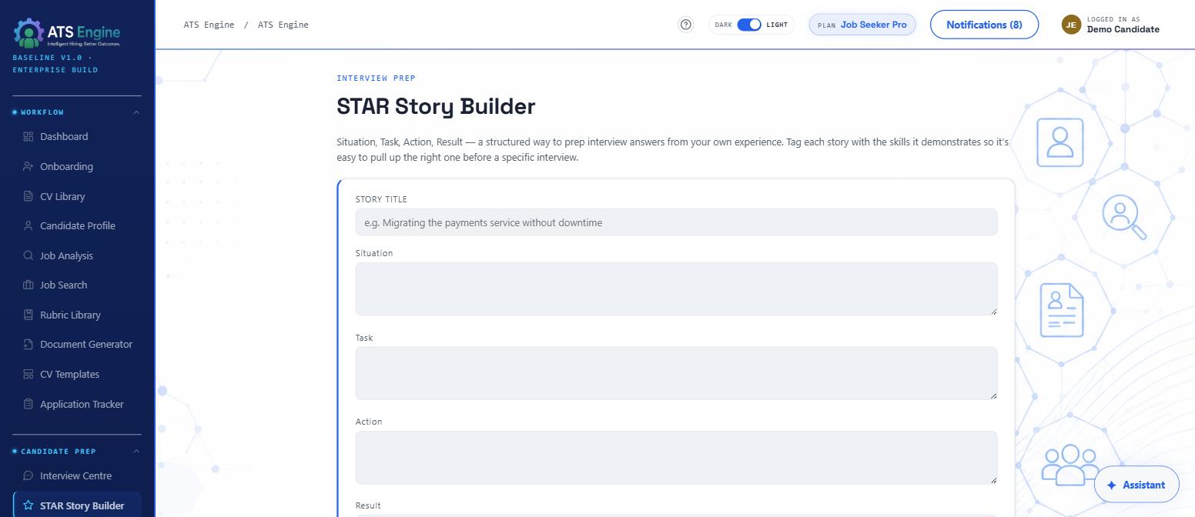Open Dashboard via its grid icon
Screen dimensions: 1195x517
point(28,136)
